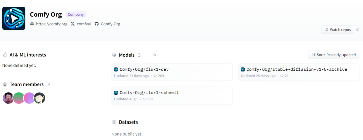Select first team member avatar with photo
363x140 pixels.
8,98
